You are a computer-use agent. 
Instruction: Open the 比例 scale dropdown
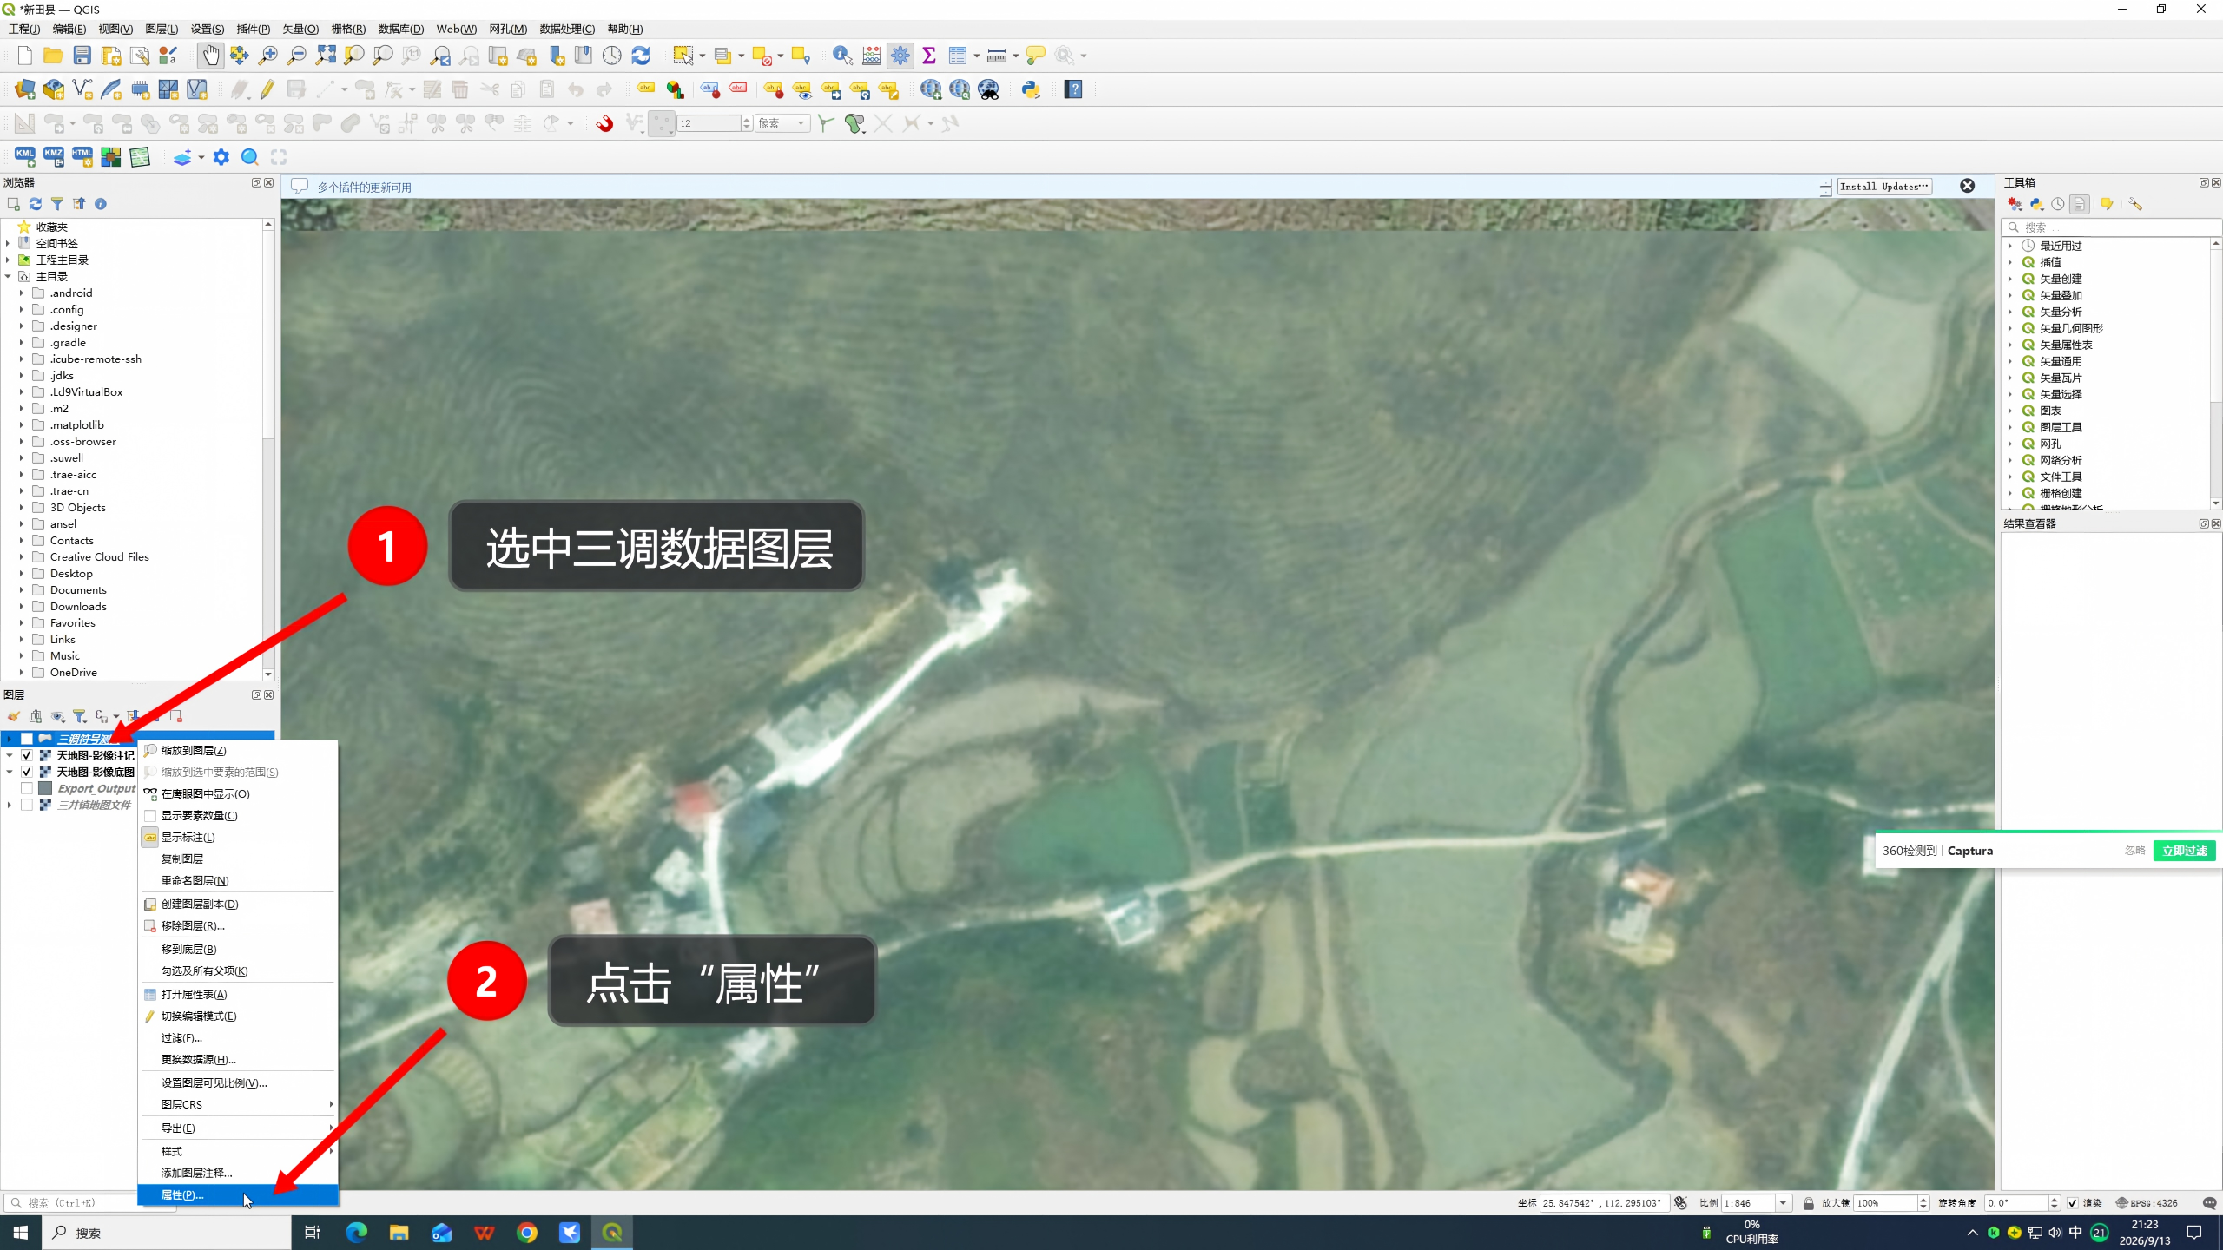(1783, 1203)
